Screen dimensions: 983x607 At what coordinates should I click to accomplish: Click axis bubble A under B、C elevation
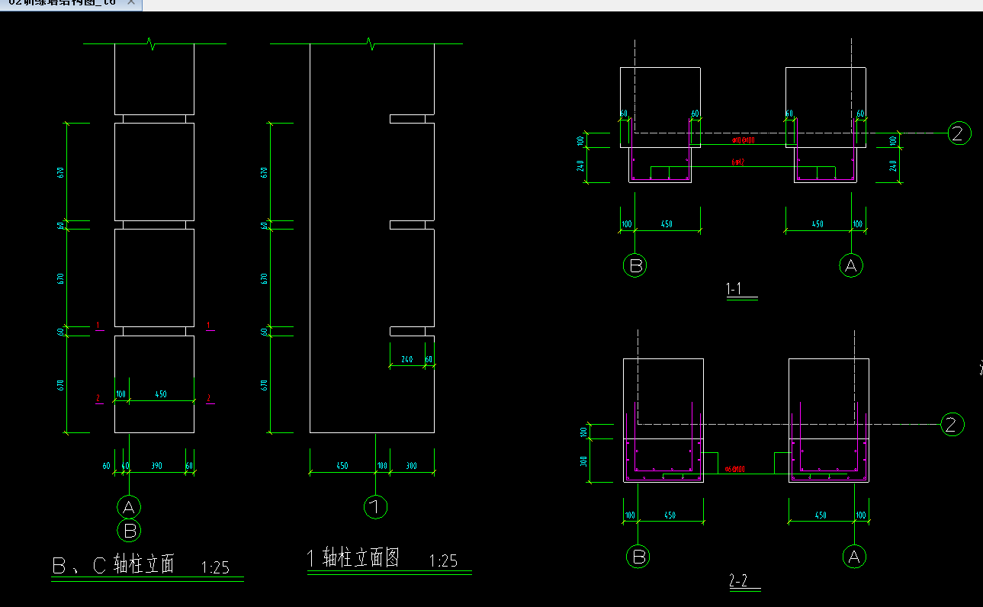(129, 507)
